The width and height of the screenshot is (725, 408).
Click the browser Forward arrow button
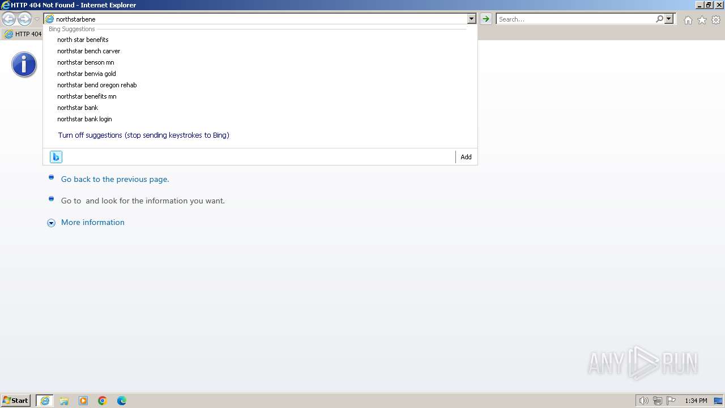point(24,19)
